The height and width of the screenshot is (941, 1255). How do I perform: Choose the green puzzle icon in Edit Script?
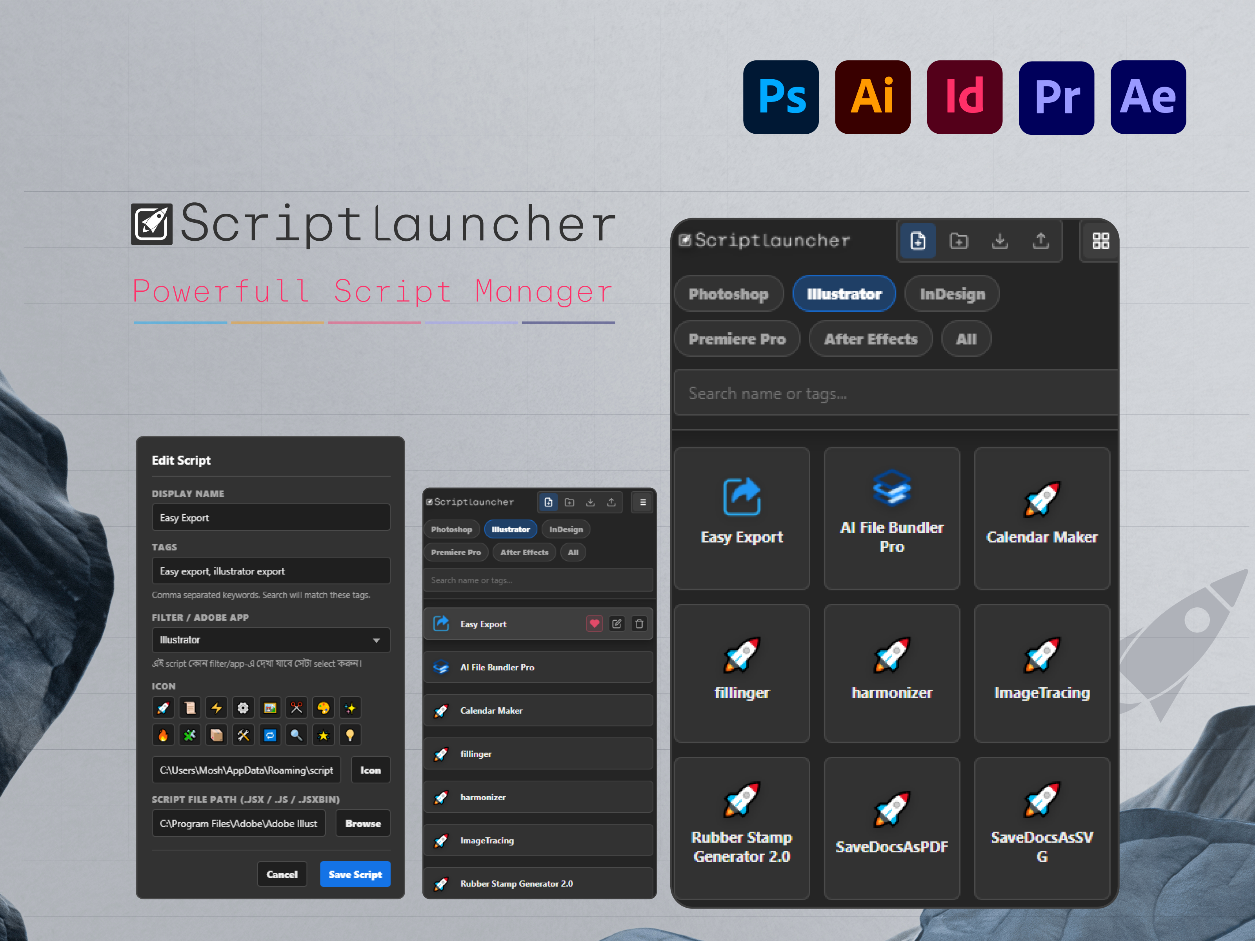189,735
